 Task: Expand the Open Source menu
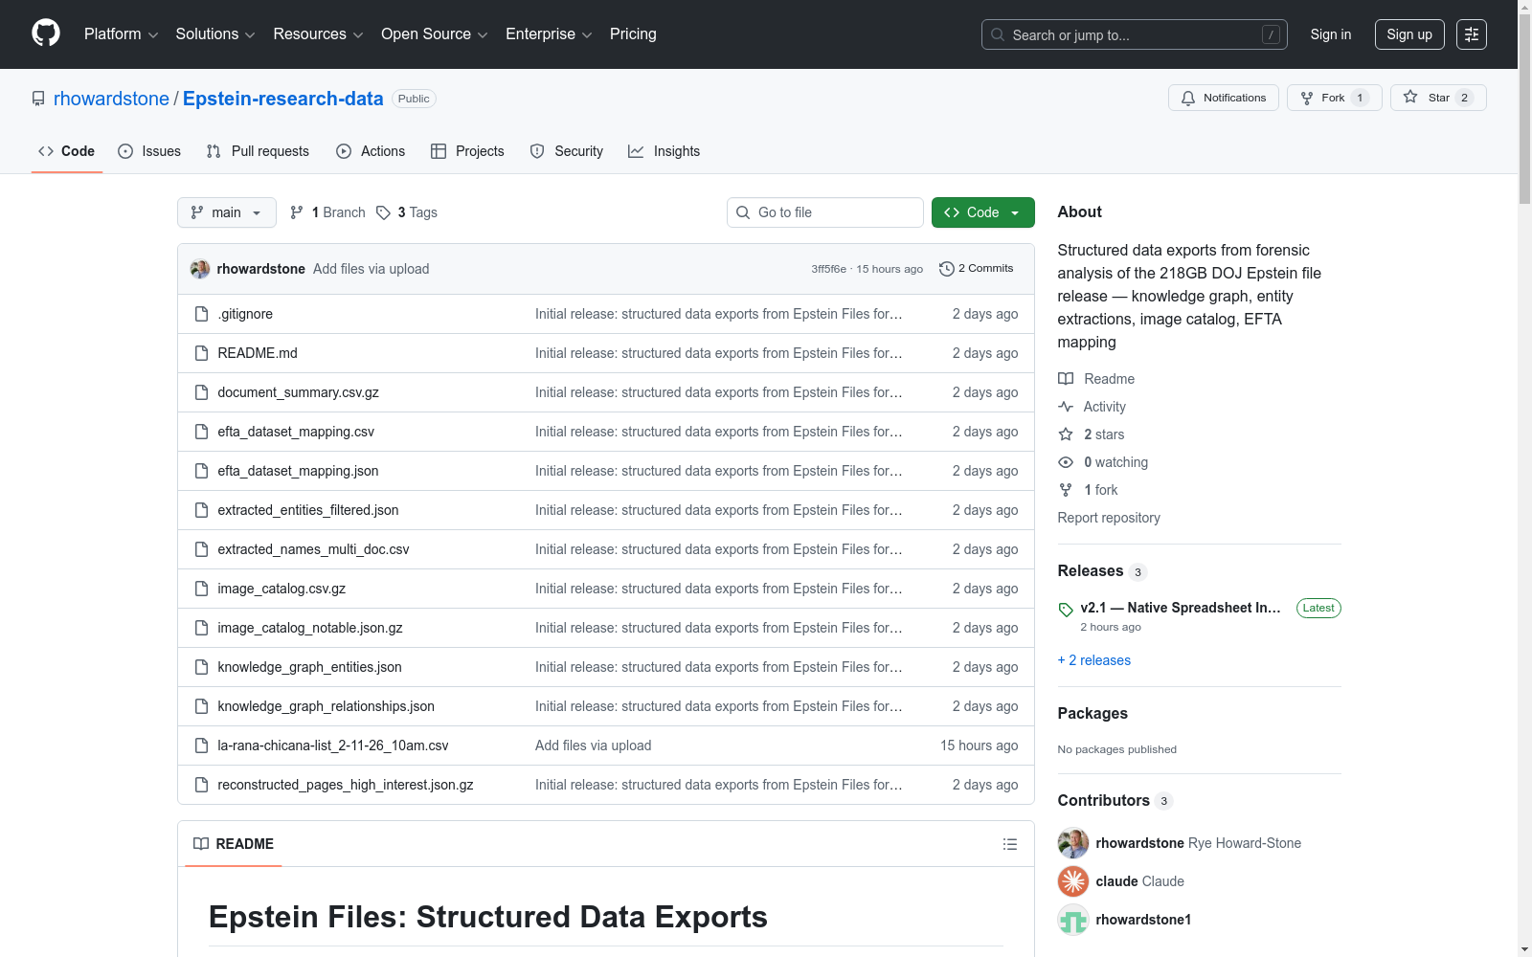click(x=435, y=34)
